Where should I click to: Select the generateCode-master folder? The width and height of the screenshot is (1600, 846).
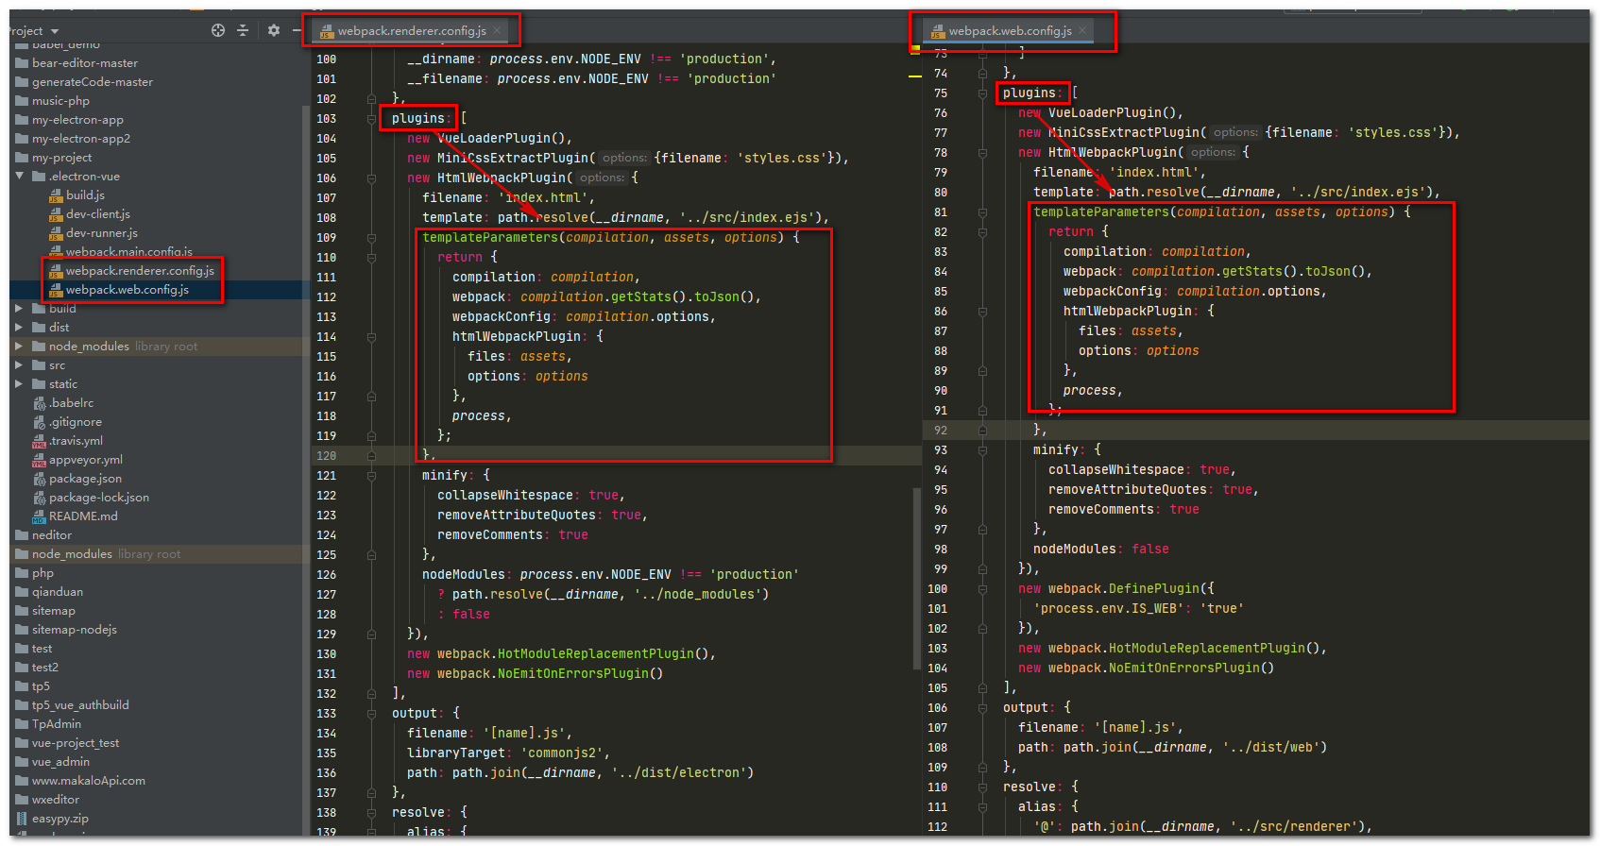coord(92,82)
